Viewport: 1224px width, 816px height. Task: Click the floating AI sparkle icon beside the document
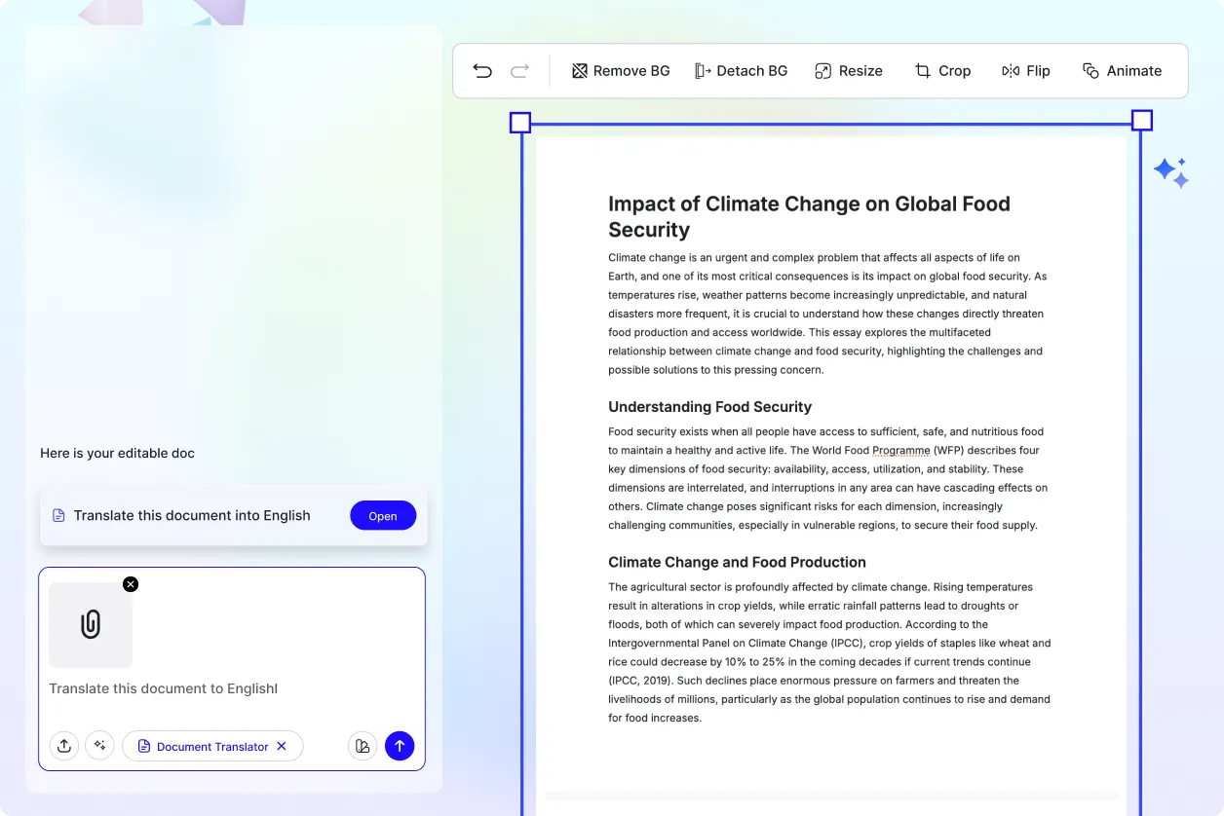1171,171
